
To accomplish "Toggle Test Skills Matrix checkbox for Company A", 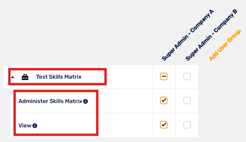I will [x=164, y=76].
